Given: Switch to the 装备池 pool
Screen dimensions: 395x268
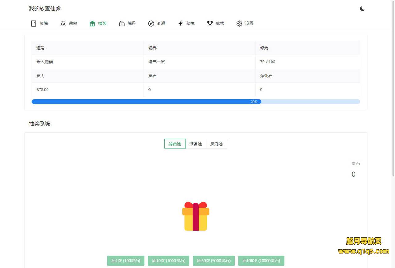Looking at the screenshot, I should tap(196, 144).
